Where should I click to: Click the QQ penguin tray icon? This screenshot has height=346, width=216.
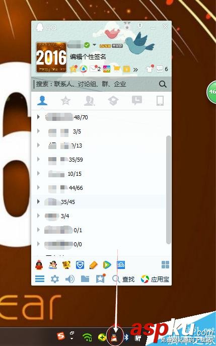pos(114,337)
